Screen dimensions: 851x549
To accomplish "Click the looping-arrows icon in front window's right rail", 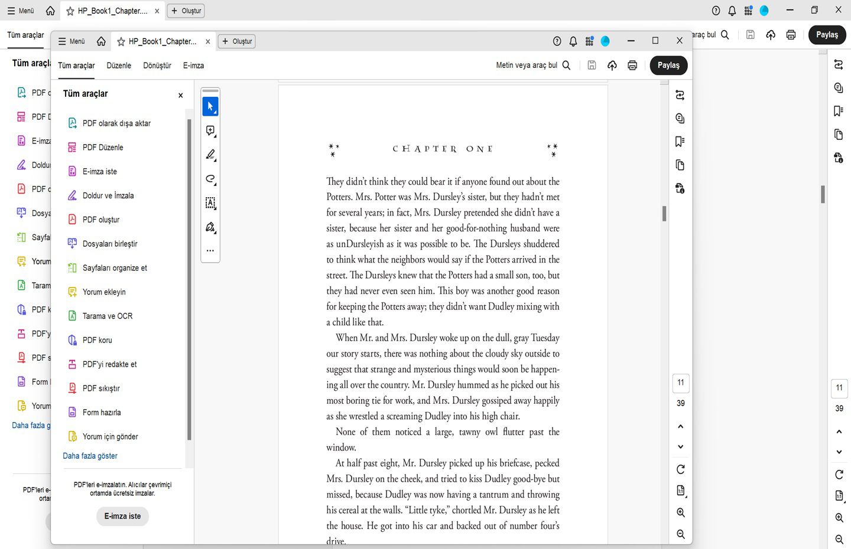I will 680,95.
